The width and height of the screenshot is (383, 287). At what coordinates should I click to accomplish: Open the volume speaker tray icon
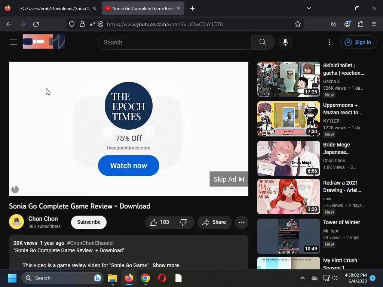click(335, 278)
